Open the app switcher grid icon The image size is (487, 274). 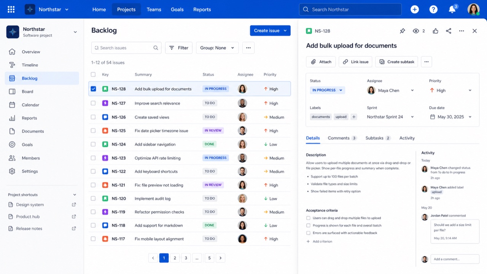coord(11,10)
